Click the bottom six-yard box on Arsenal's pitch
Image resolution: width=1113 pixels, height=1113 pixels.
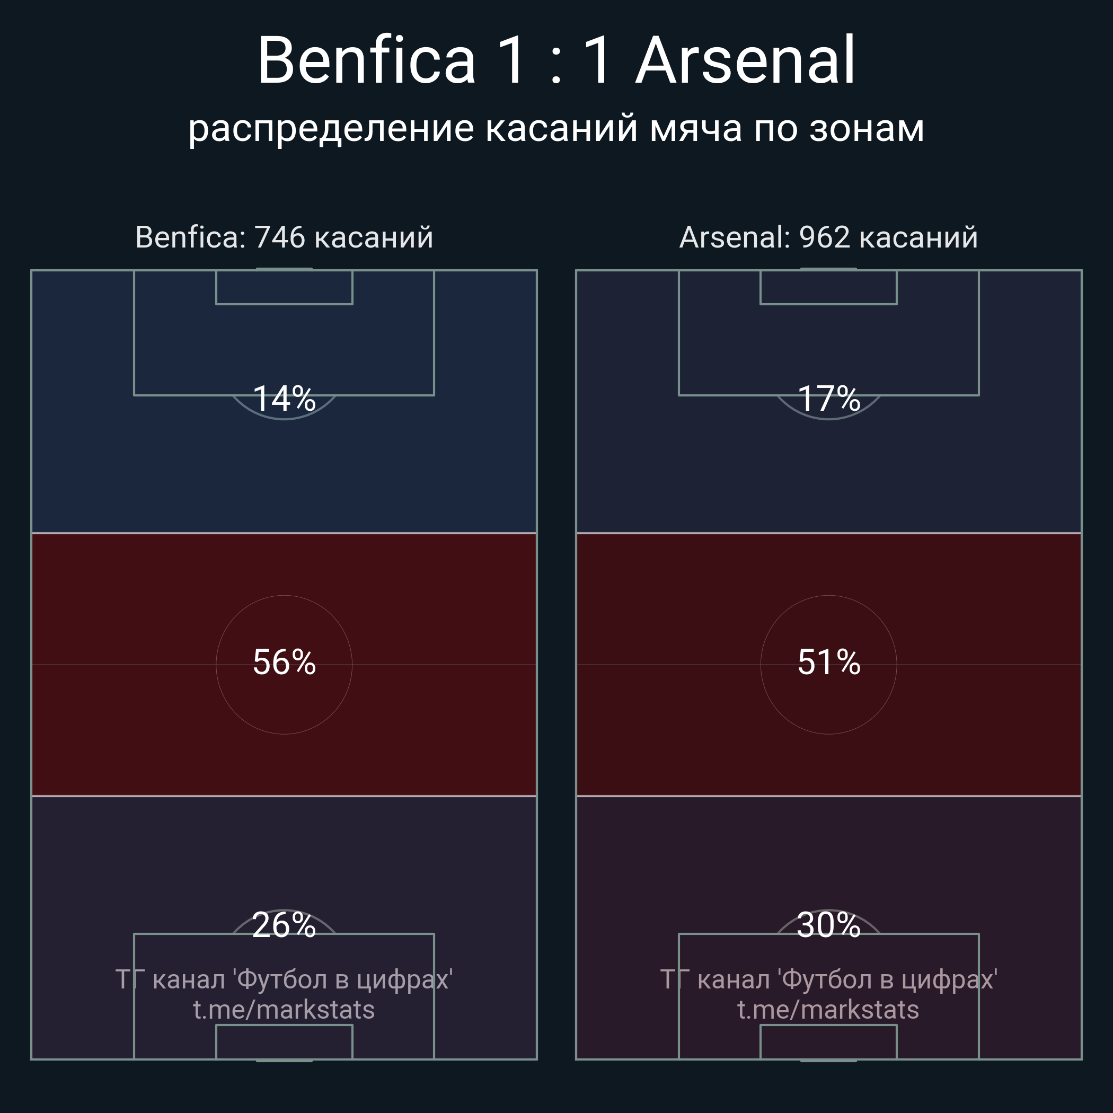(828, 1041)
